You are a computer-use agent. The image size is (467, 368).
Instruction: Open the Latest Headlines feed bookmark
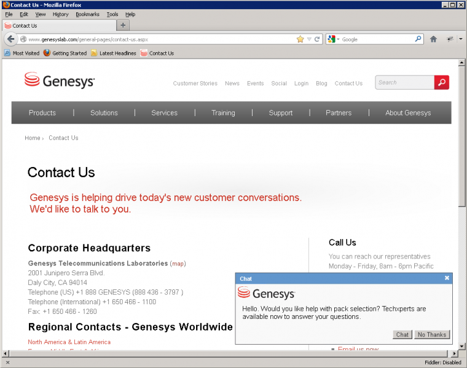[x=114, y=53]
